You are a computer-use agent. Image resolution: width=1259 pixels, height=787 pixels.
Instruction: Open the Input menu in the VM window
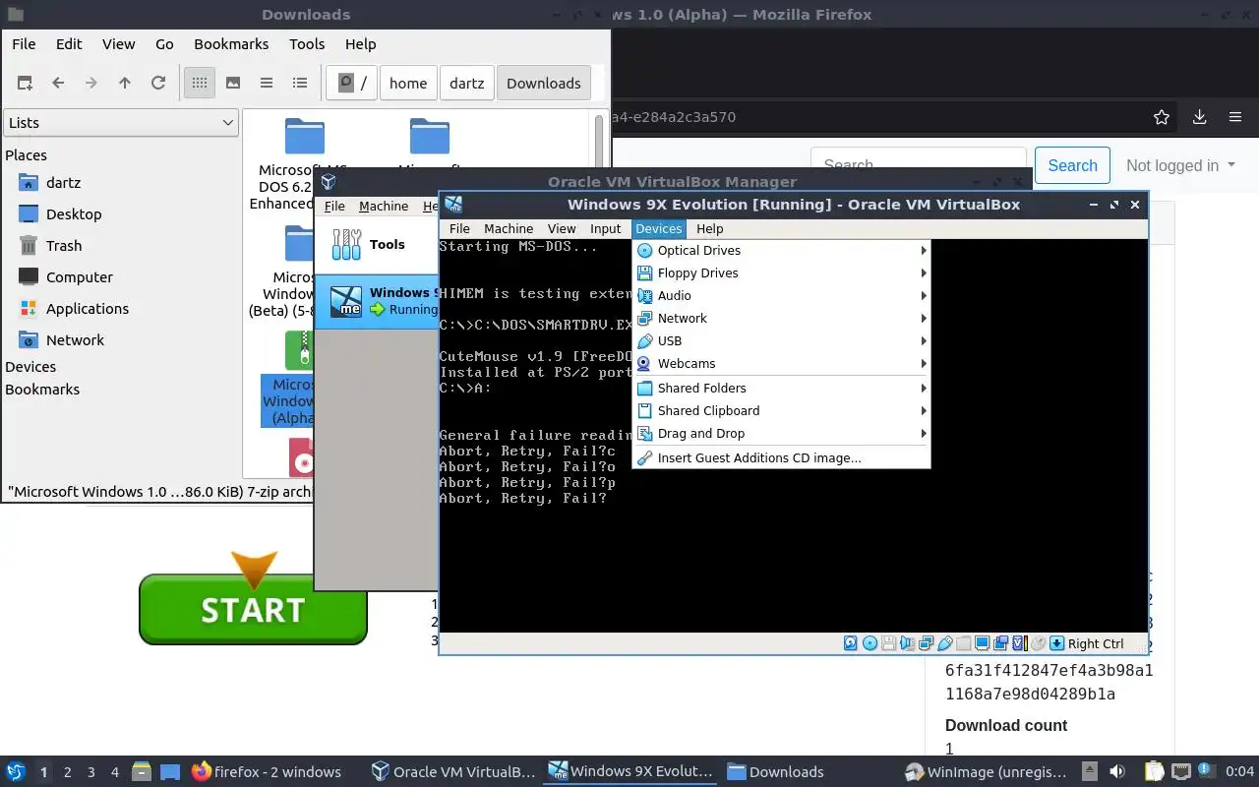(x=606, y=229)
